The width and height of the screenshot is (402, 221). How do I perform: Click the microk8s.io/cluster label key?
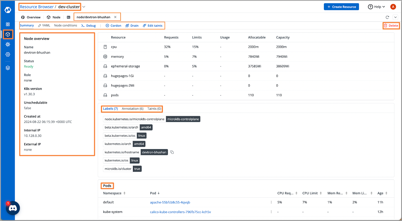[118, 169]
